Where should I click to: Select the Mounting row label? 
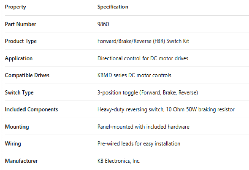click(x=17, y=127)
